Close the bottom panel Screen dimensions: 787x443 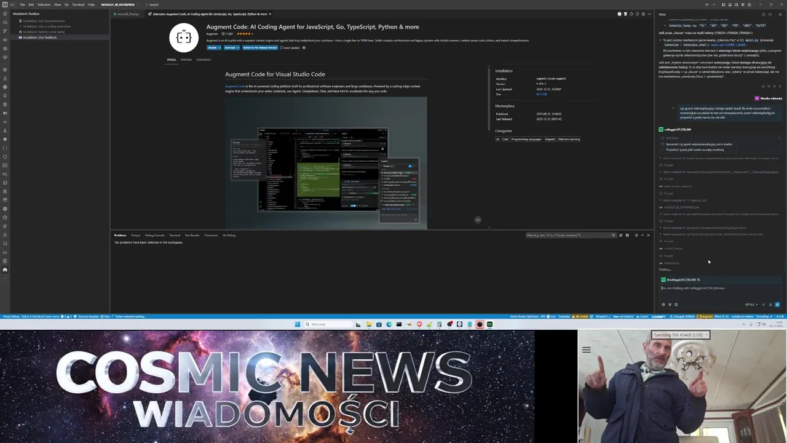click(648, 235)
